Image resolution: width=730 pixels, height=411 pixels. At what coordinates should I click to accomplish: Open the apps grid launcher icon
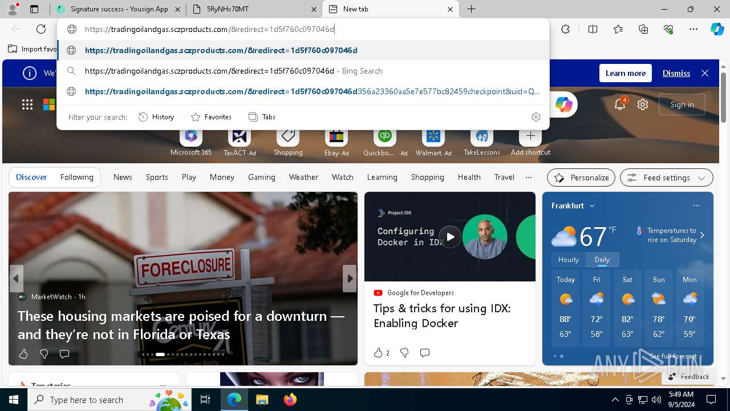pos(27,104)
